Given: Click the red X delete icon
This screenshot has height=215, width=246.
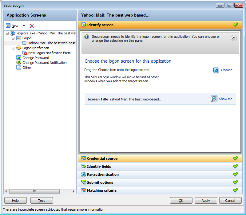Looking at the screenshot, I should [32, 26].
